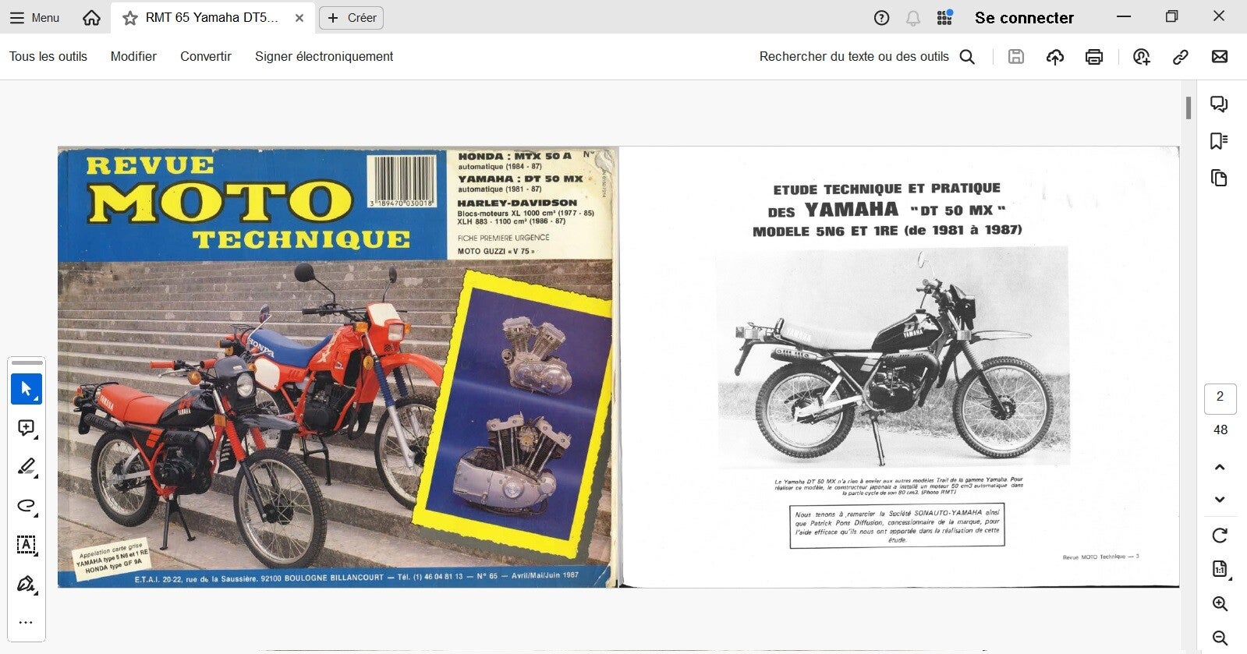Rotate the page view
Viewport: 1247px width, 654px height.
[1220, 536]
